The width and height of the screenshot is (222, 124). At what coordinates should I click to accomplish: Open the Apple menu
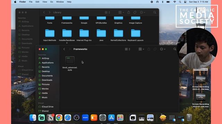(x=15, y=2)
